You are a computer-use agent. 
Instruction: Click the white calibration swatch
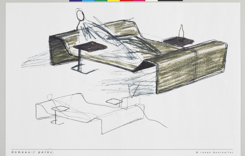click(x=152, y=1)
